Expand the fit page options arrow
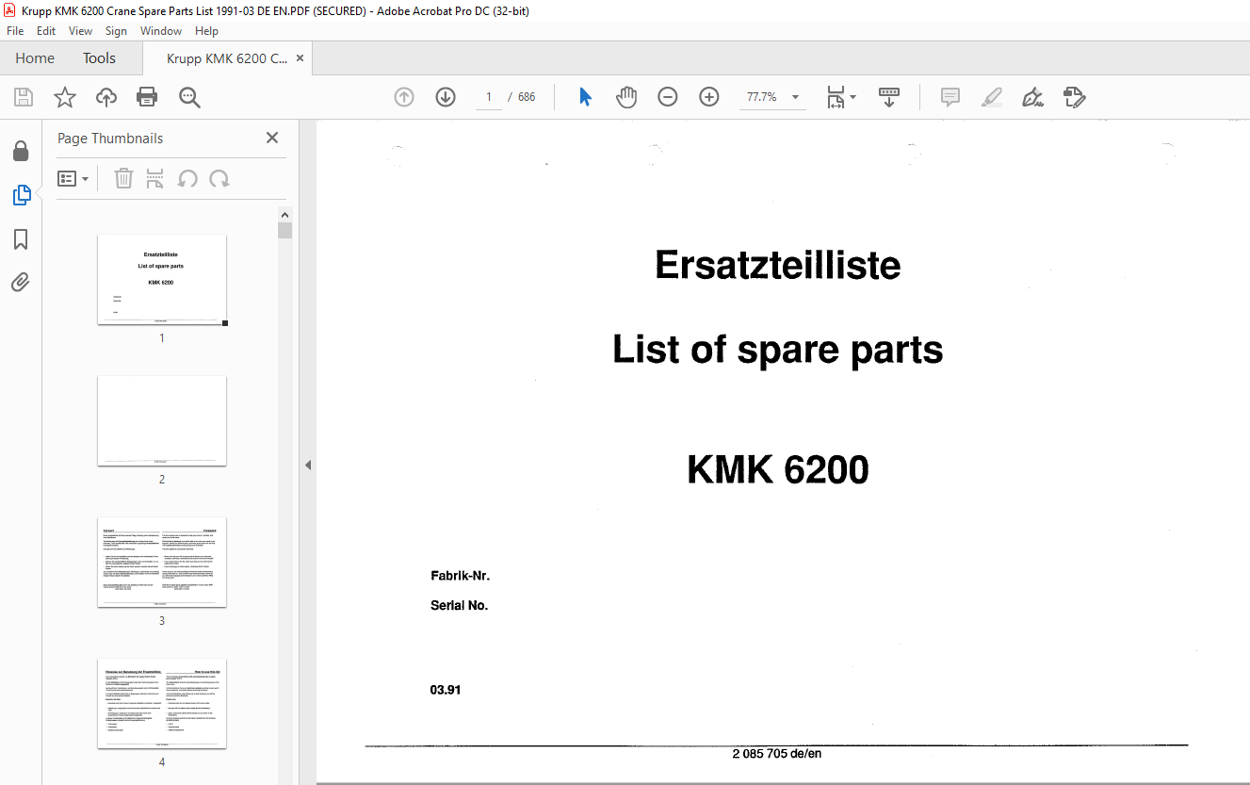1250x785 pixels. pyautogui.click(x=852, y=97)
